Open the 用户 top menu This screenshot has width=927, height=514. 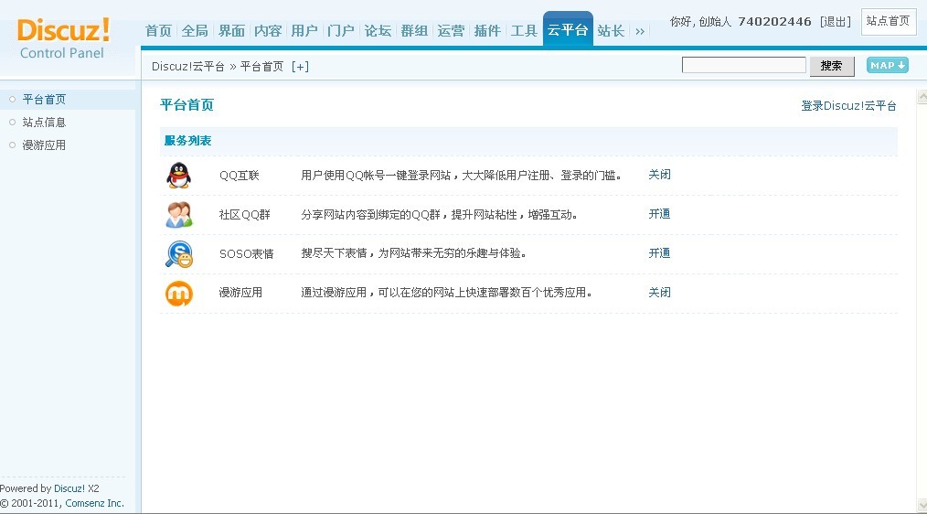point(304,31)
